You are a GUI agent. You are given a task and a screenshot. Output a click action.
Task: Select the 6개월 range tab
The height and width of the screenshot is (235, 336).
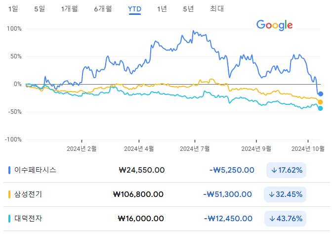[x=103, y=9]
